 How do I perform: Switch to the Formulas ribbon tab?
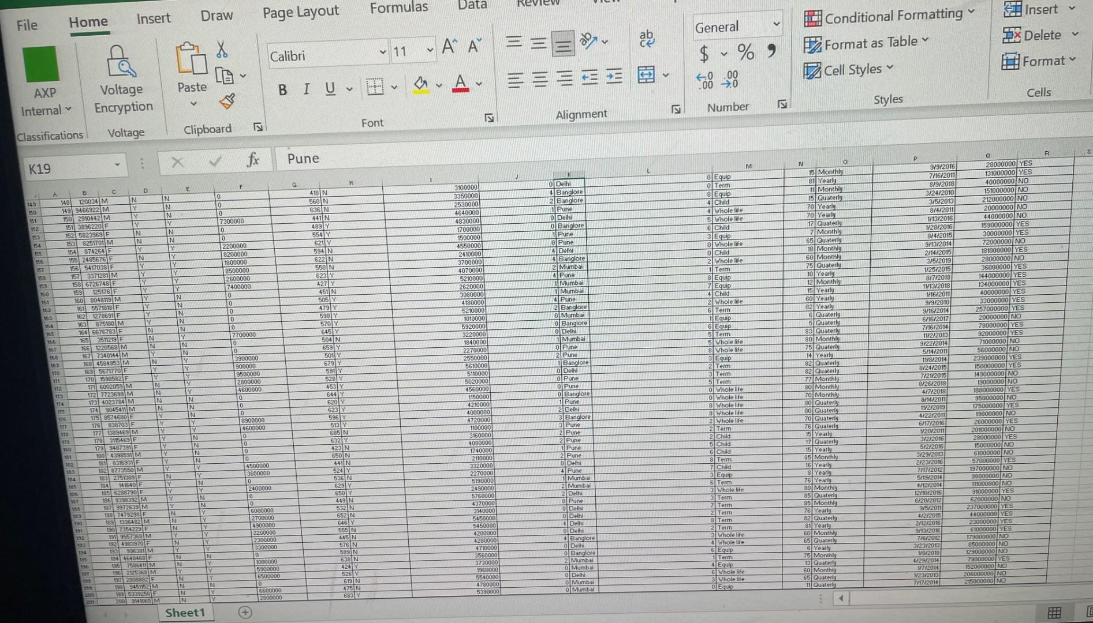coord(398,7)
